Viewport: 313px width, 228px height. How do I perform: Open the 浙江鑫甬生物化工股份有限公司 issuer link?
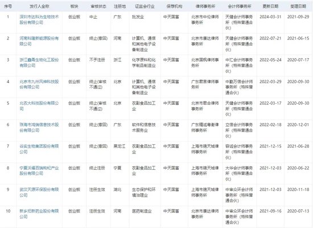[x=39, y=63]
